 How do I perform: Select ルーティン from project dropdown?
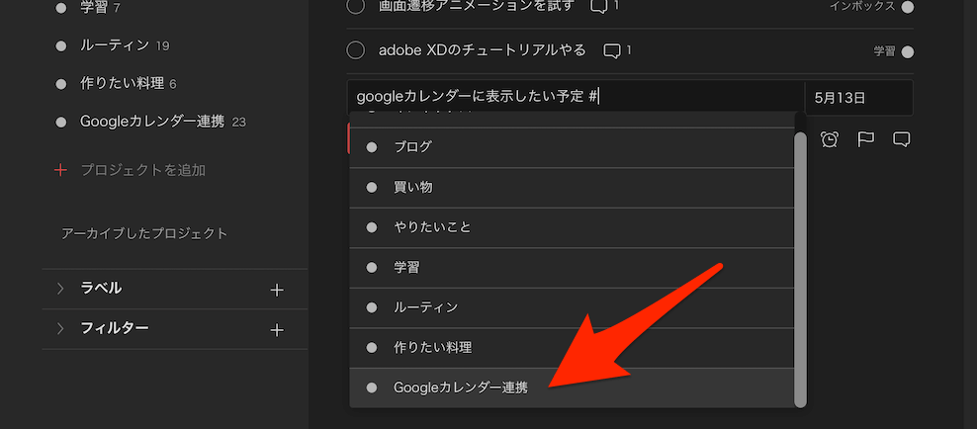coord(572,307)
